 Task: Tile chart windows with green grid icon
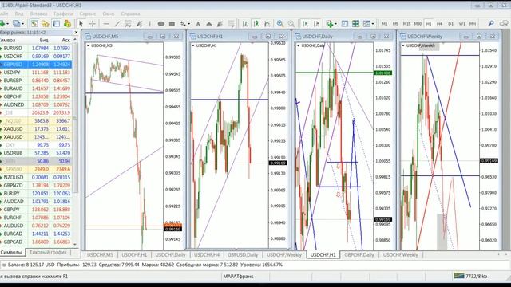pos(355,23)
